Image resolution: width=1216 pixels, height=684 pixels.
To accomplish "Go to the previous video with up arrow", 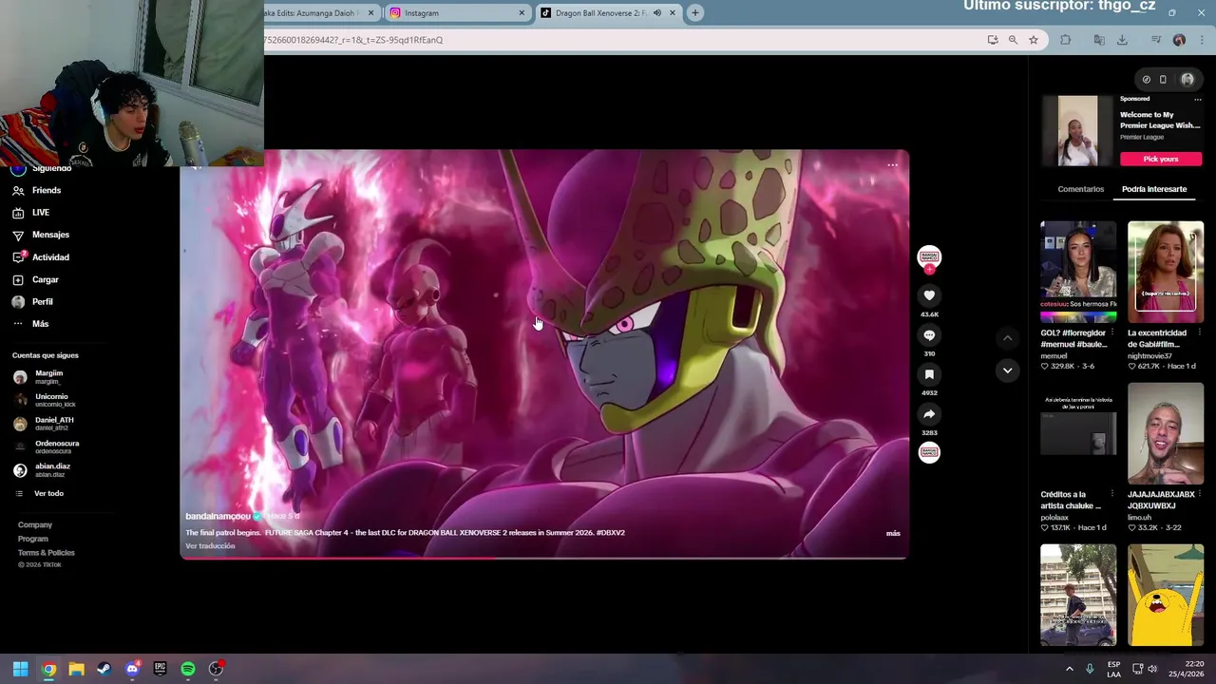I will click(x=1007, y=337).
